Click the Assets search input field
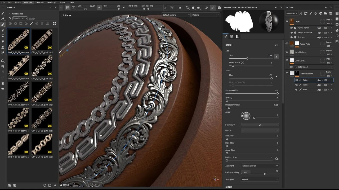The image size is (339, 190). tap(42, 19)
